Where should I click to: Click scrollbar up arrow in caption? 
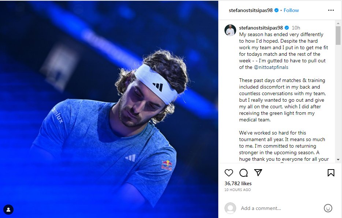click(338, 23)
